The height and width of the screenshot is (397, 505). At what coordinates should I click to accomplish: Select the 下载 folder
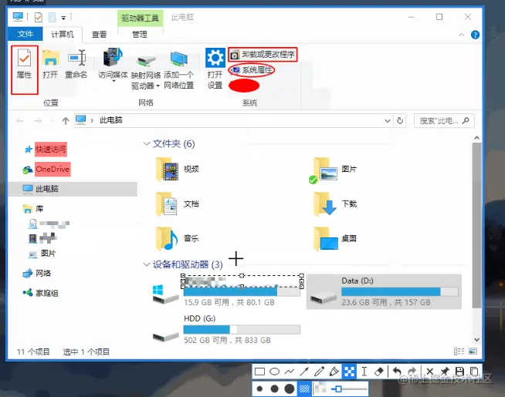[335, 204]
